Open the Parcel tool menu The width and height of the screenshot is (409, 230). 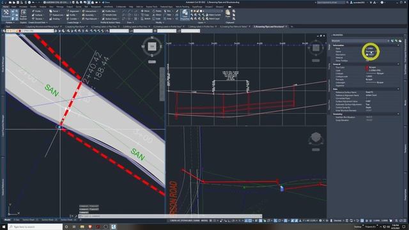pyautogui.click(x=55, y=11)
